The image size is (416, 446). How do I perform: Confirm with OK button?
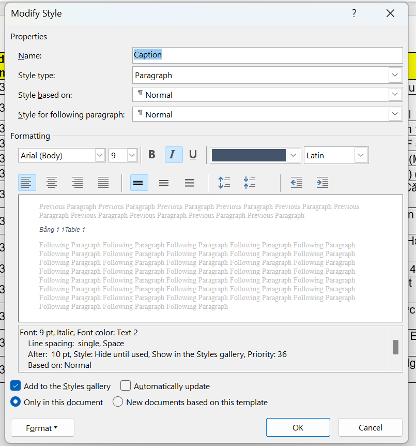coord(298,427)
